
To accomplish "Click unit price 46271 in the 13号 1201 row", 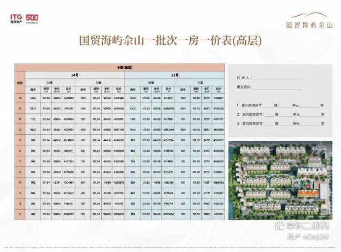I will coord(207,108).
